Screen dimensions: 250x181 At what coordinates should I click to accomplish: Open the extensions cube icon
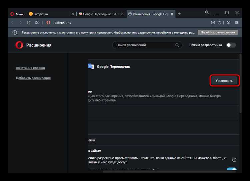229,23
